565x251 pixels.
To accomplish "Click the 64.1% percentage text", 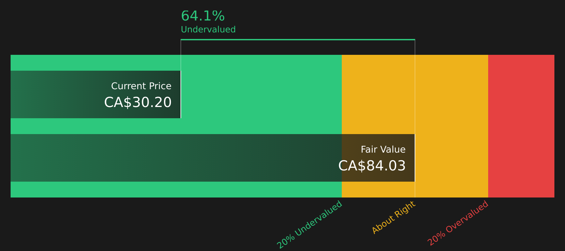I will [x=203, y=16].
